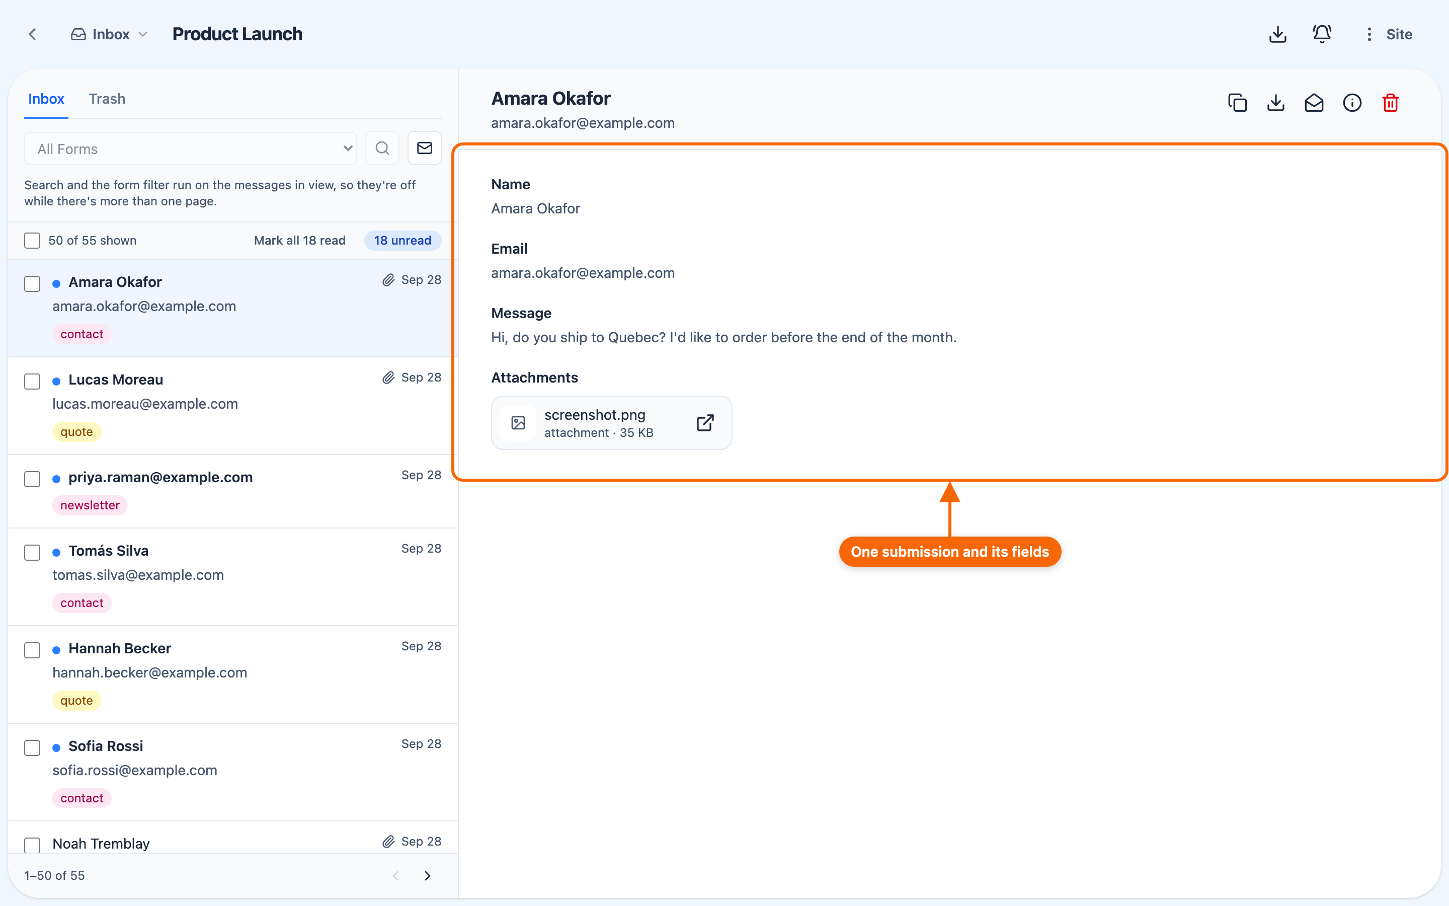The width and height of the screenshot is (1449, 906).
Task: Delete submission with red trash icon
Action: (x=1390, y=103)
